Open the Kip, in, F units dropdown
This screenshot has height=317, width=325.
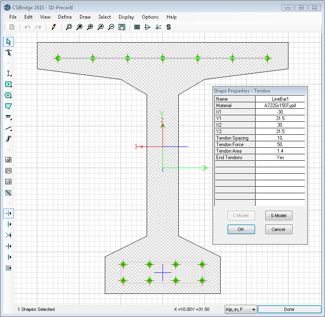point(241,309)
